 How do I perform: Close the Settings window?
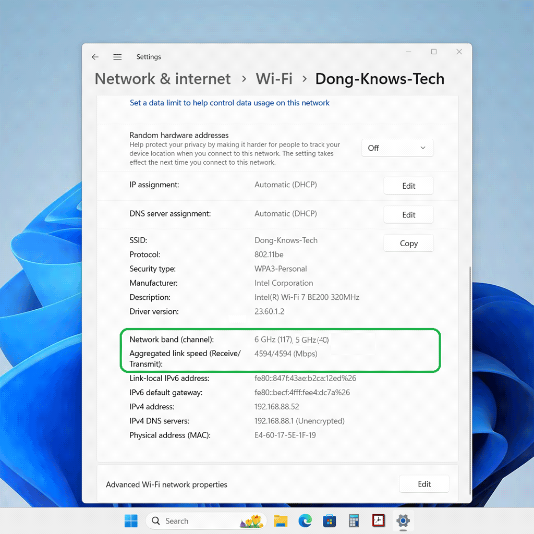459,52
